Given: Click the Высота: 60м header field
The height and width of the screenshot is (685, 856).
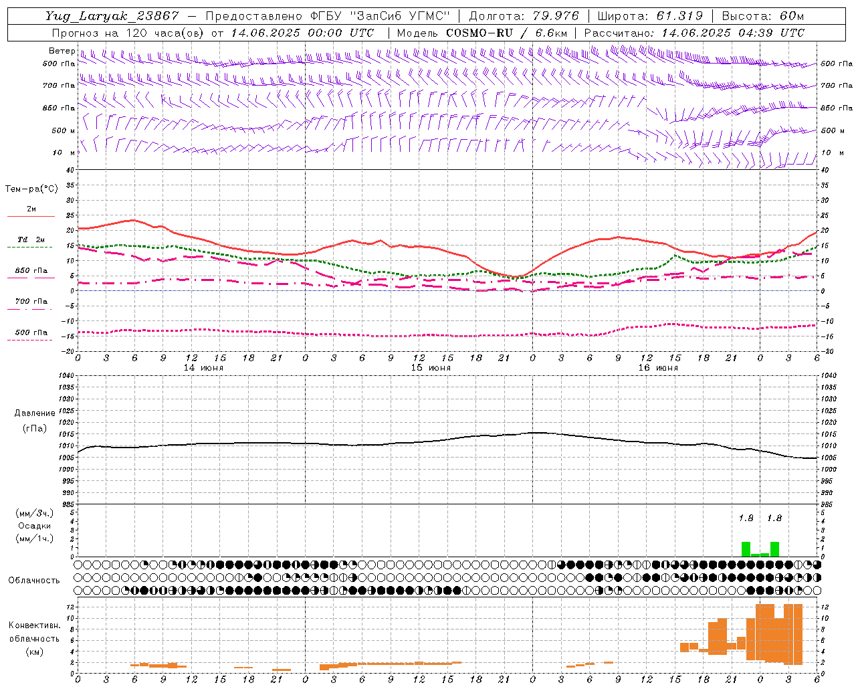Looking at the screenshot, I should point(762,16).
